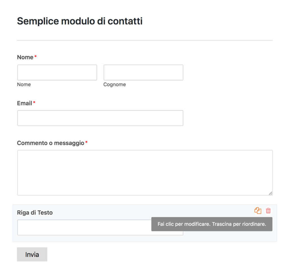This screenshot has height=278, width=289.
Task: Click the Nome field label
Action: 25,57
